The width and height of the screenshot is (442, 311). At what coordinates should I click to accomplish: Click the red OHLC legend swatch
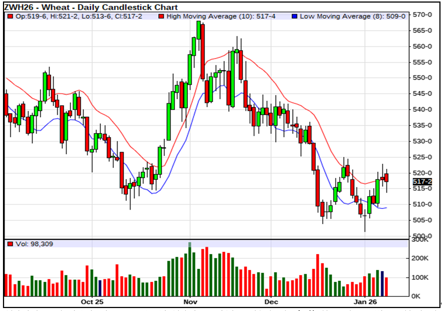[x=10, y=16]
